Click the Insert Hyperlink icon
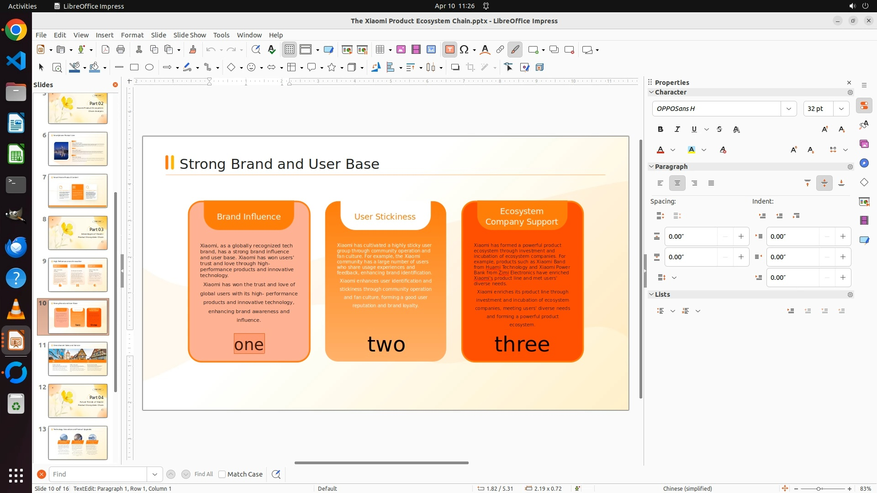The width and height of the screenshot is (877, 493). [x=500, y=50]
